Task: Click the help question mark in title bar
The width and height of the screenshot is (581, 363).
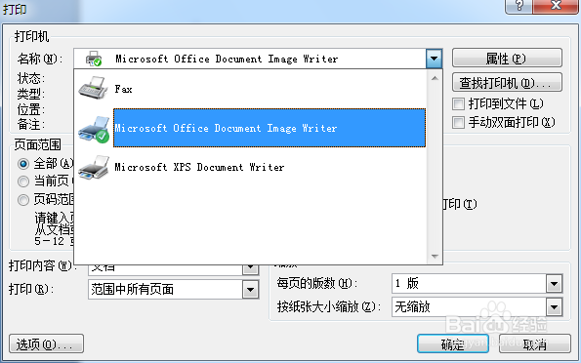Action: pyautogui.click(x=519, y=6)
